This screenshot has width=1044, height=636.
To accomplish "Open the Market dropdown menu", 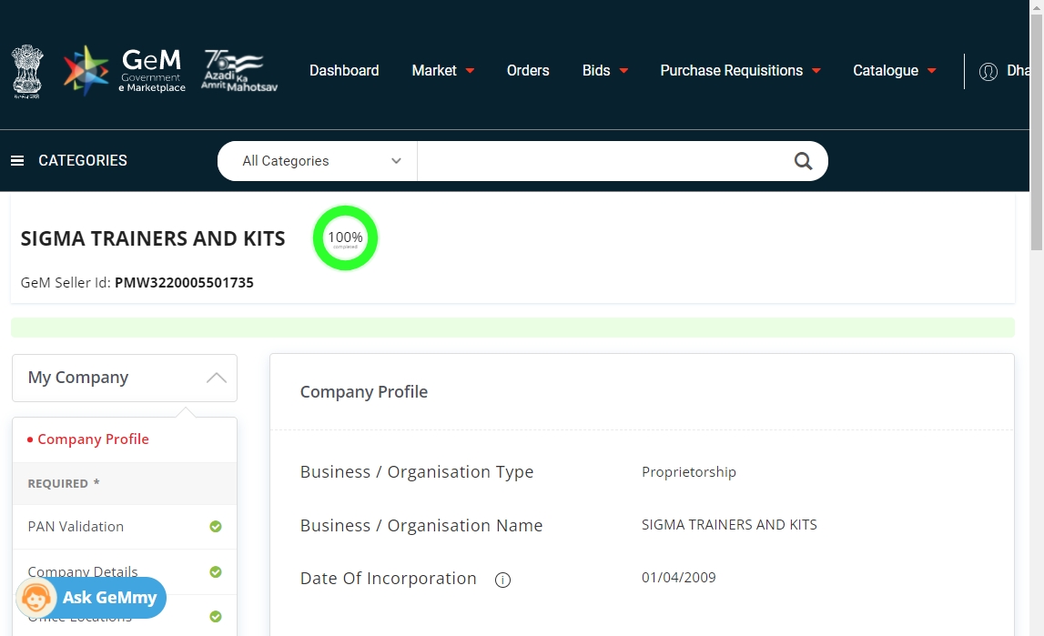I will [442, 71].
